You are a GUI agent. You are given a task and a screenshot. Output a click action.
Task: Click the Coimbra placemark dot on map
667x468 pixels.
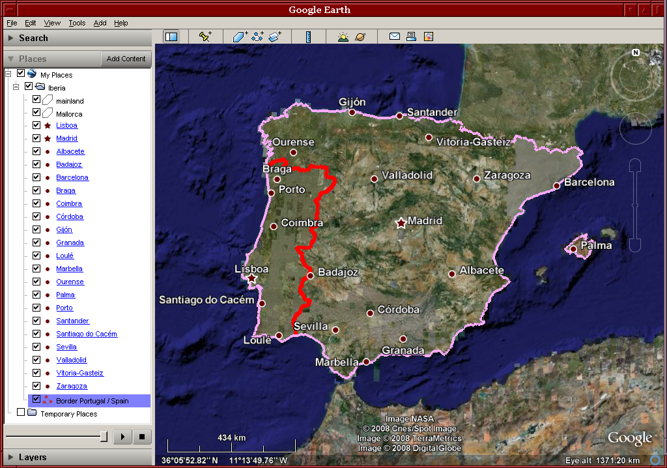click(274, 227)
